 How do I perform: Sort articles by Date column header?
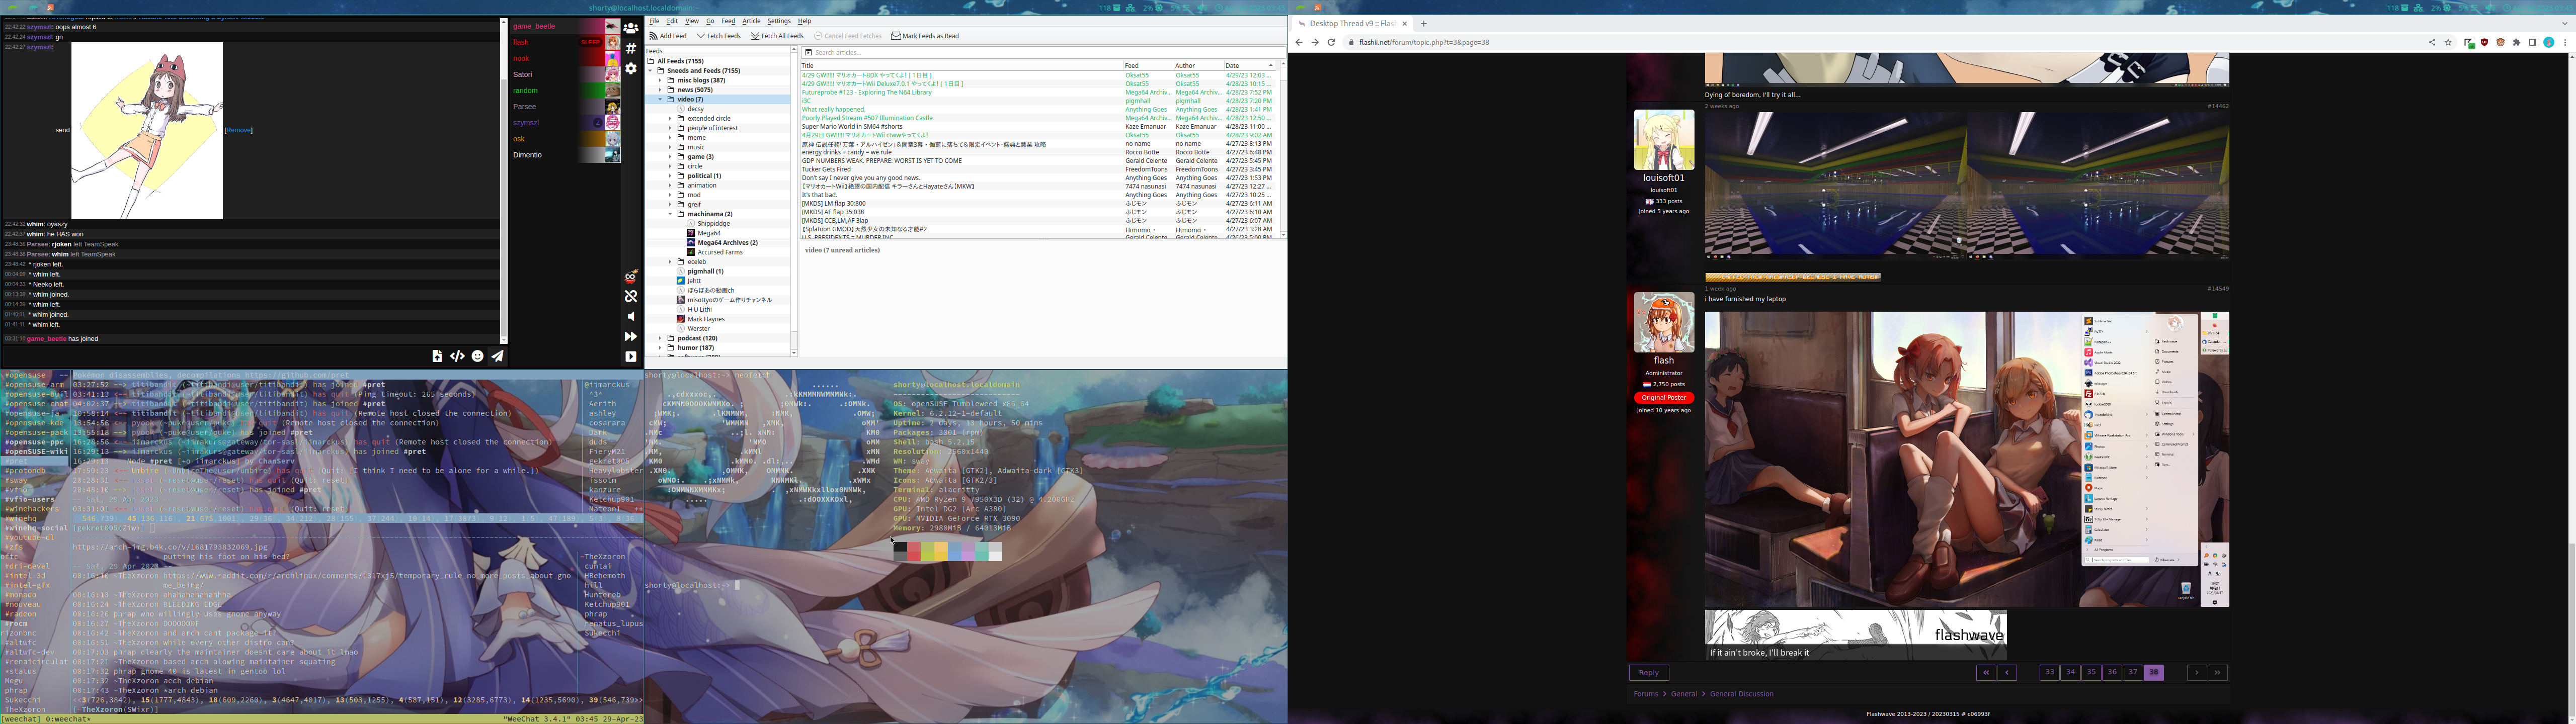point(1249,65)
